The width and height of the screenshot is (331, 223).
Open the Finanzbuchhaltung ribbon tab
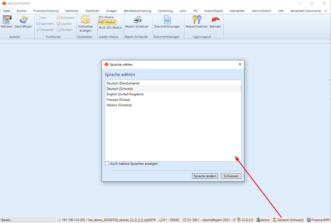click(46, 11)
